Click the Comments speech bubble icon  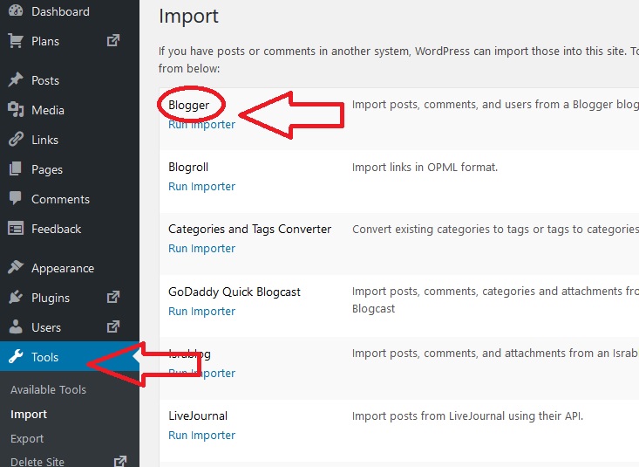tap(16, 199)
